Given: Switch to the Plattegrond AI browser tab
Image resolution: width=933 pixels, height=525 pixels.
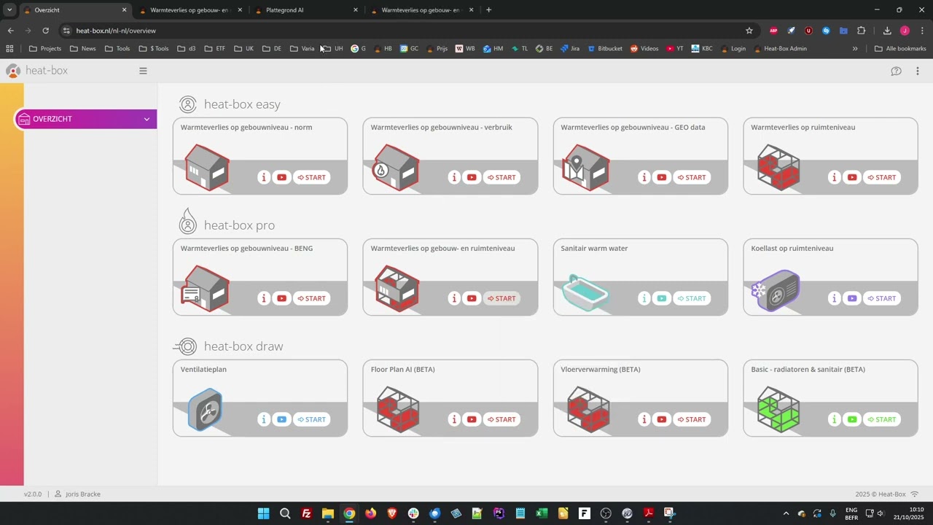Looking at the screenshot, I should 305,10.
